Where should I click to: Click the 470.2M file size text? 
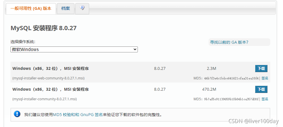tap(209, 89)
